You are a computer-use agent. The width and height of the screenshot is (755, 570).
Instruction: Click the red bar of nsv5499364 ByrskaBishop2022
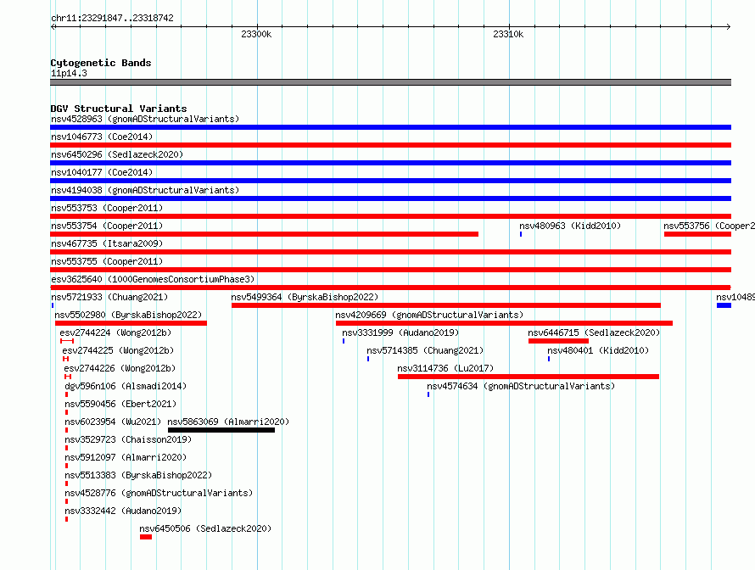pos(446,305)
